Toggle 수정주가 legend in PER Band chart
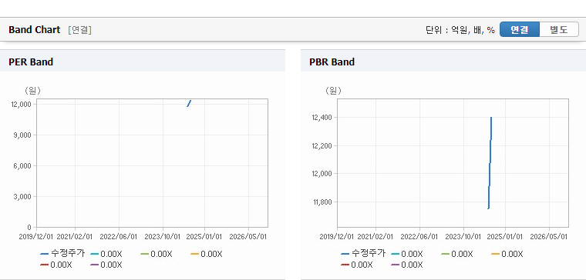 tap(62, 254)
